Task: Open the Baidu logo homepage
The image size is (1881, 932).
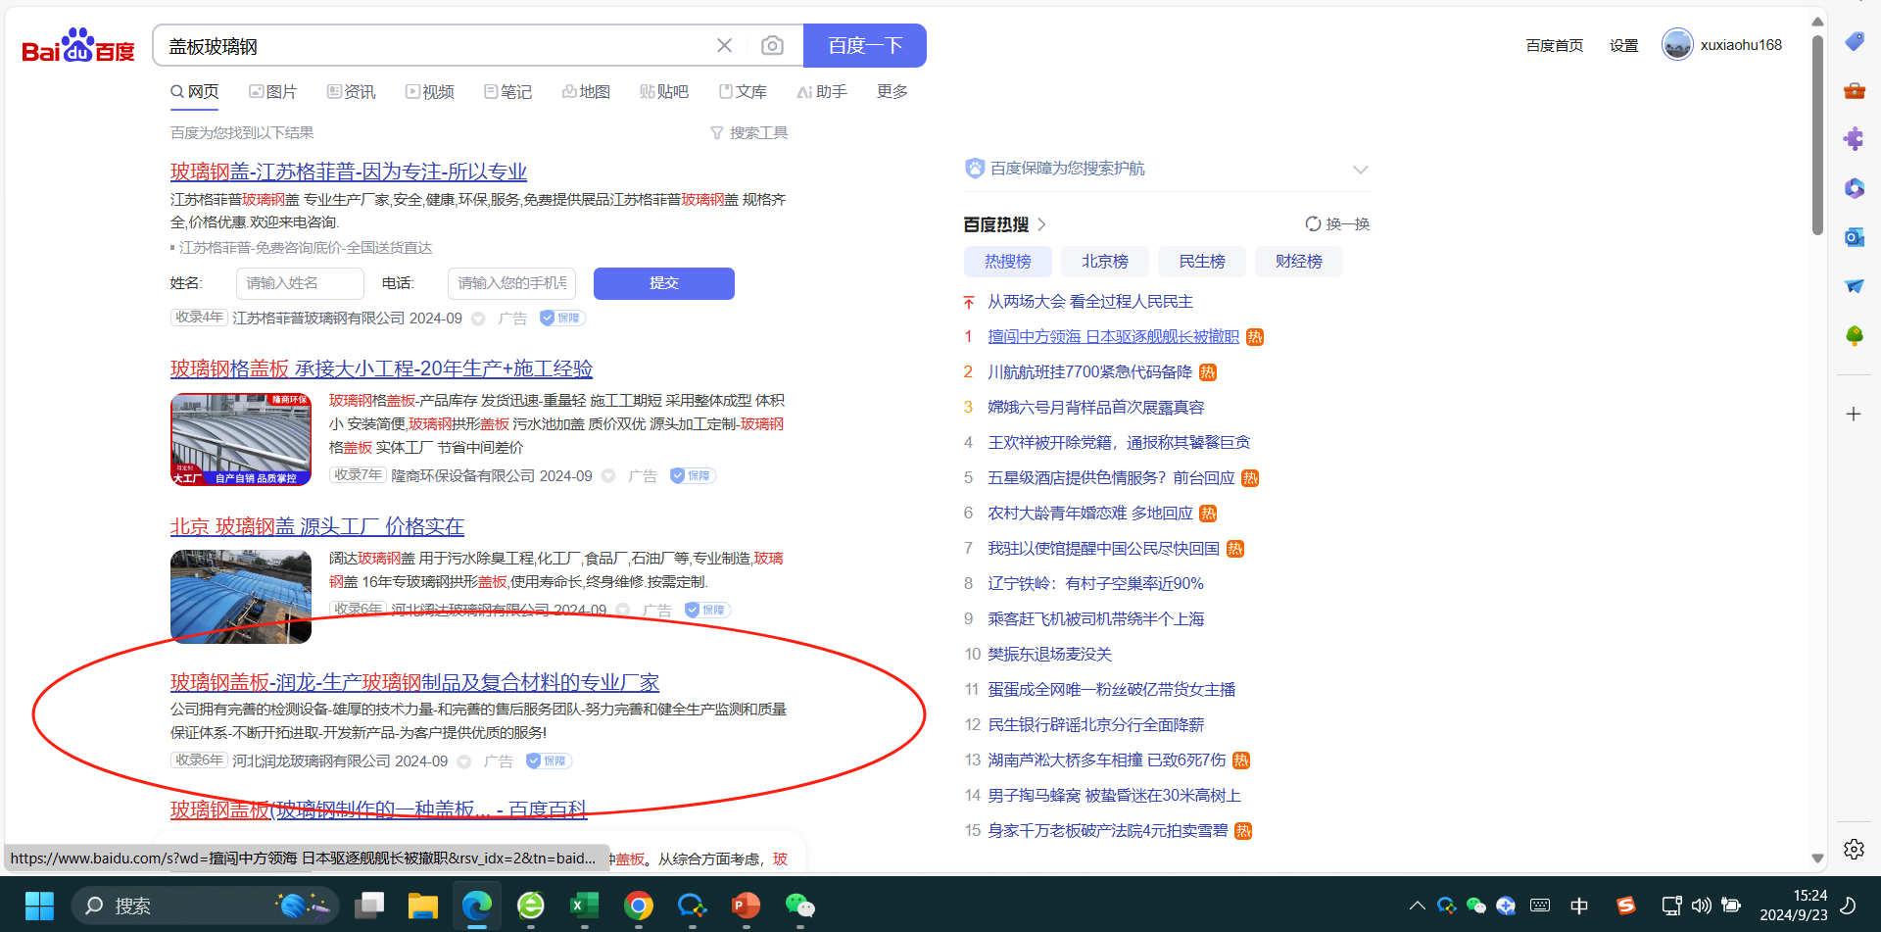Action: point(78,46)
